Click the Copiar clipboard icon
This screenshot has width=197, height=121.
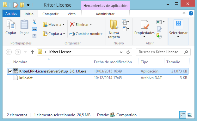coord(11,25)
